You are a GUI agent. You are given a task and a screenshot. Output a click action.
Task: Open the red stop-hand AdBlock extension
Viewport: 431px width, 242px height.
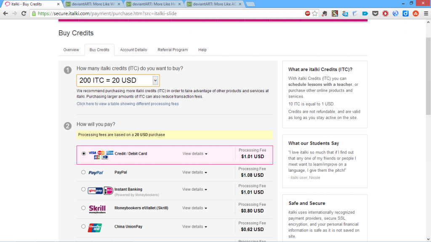click(386, 13)
